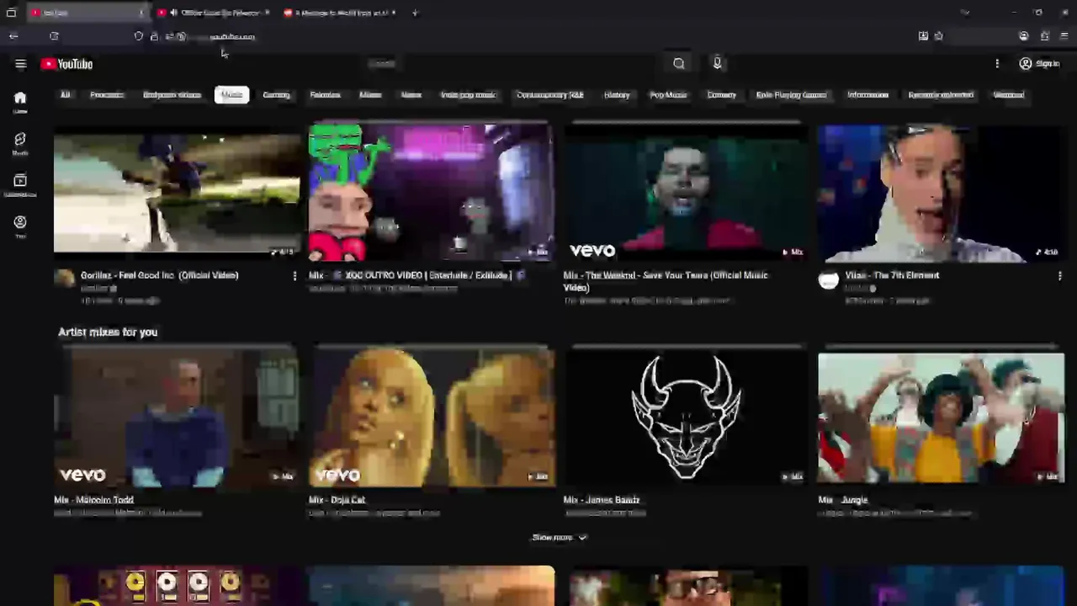Select the Music filter chip
1077x606 pixels.
(231, 95)
